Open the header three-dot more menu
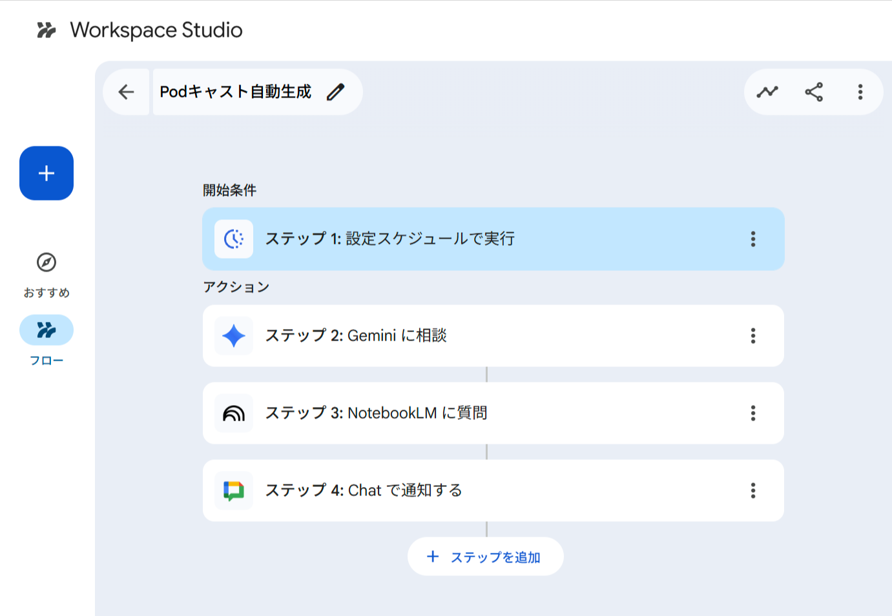This screenshot has height=616, width=892. pos(860,92)
